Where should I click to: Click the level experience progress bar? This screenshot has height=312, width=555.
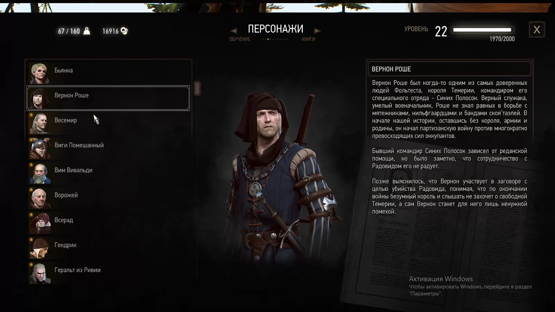coord(483,30)
